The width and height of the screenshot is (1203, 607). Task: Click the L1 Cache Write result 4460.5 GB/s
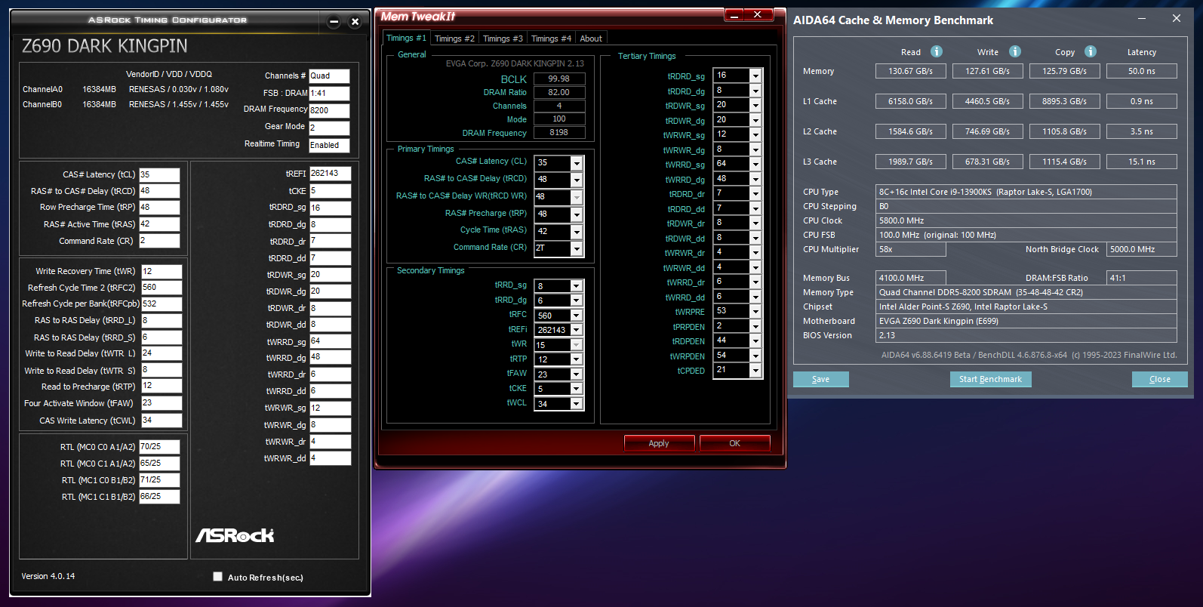(x=988, y=101)
